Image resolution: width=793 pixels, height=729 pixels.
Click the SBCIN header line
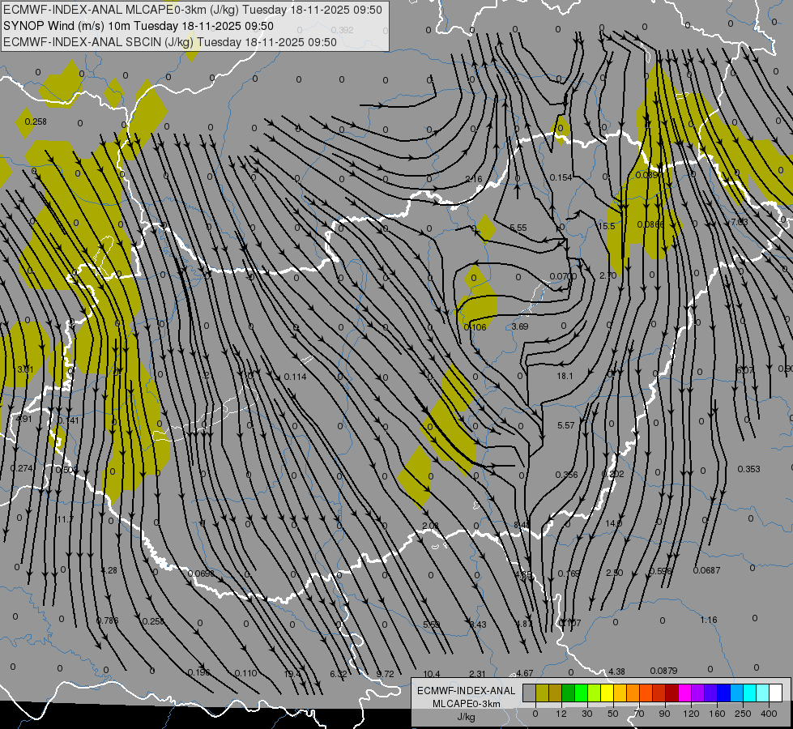pos(170,42)
